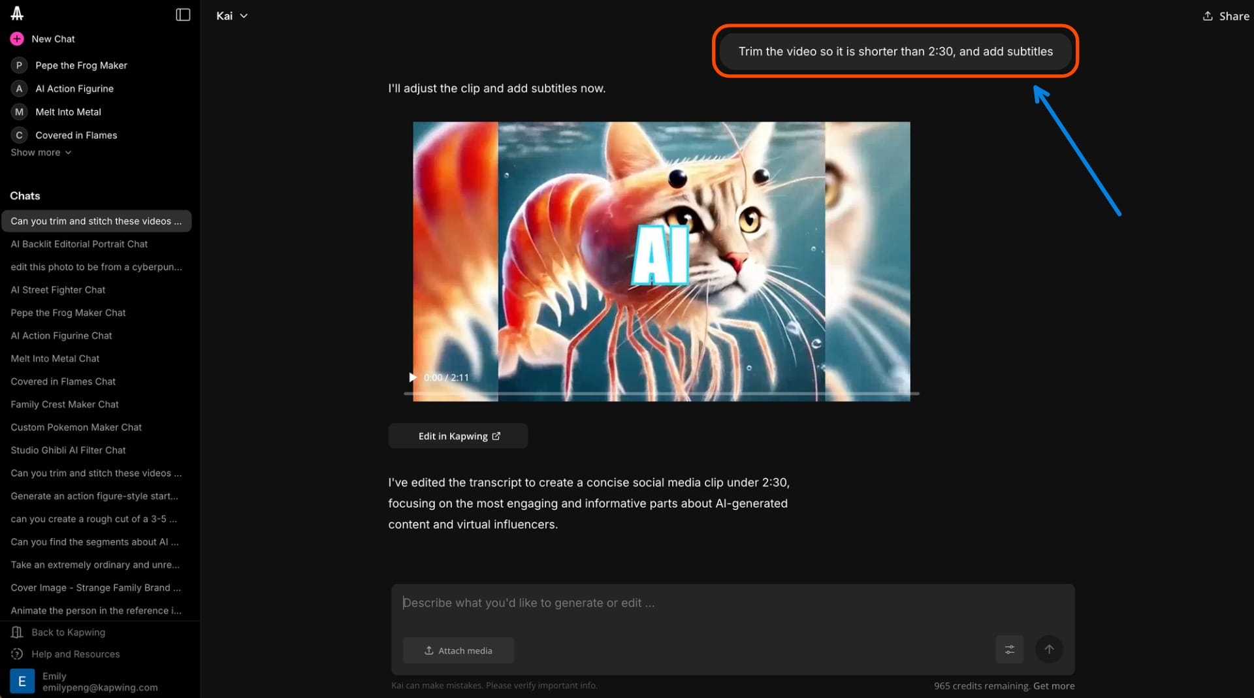Viewport: 1254px width, 698px height.
Task: Open AI Action Figurine A avatar
Action: click(19, 89)
